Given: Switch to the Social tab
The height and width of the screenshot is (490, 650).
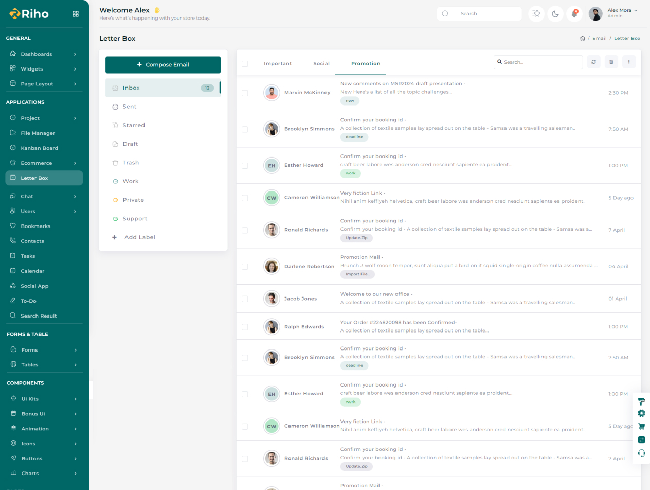Looking at the screenshot, I should coord(321,64).
